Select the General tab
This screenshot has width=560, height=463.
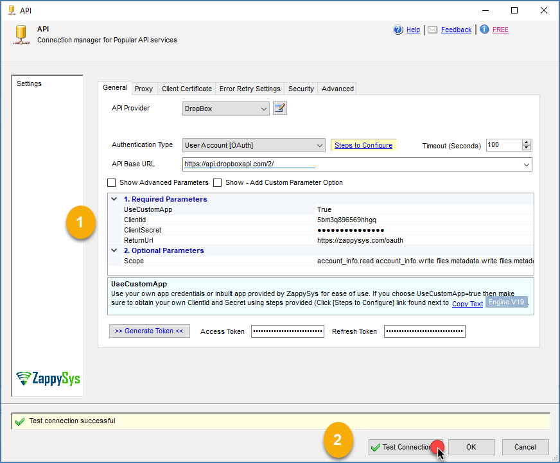[x=115, y=87]
